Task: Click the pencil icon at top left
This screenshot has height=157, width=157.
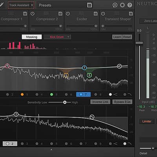Action: tap(2, 5)
